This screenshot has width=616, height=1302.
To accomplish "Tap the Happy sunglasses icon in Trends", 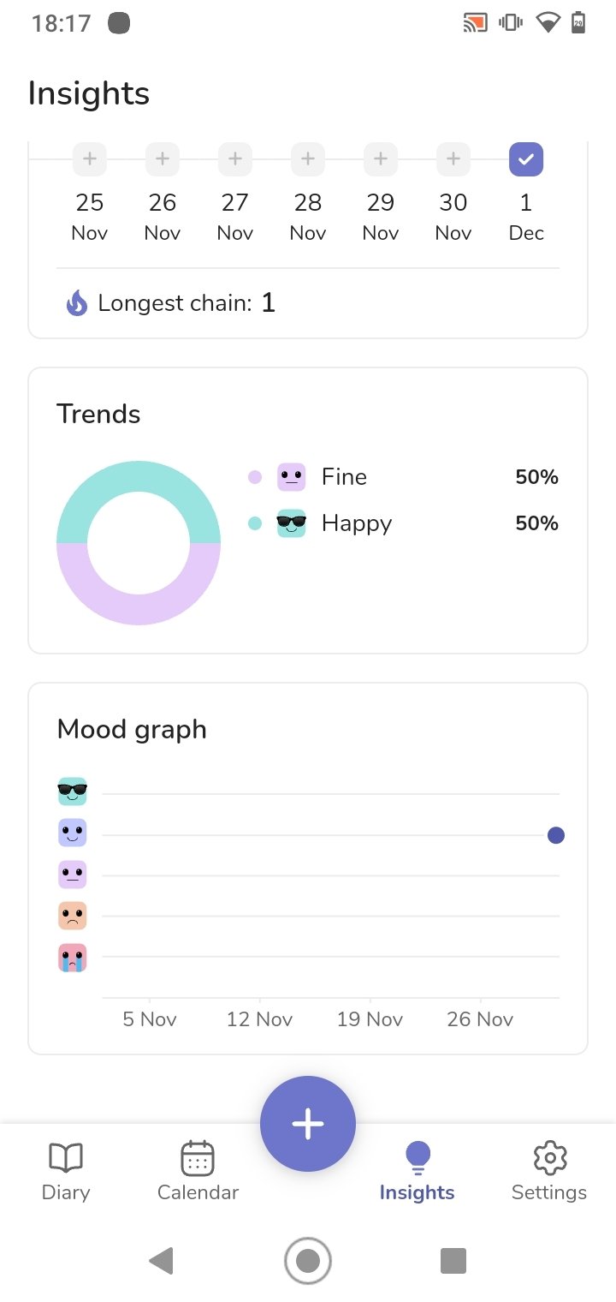I will (x=292, y=523).
